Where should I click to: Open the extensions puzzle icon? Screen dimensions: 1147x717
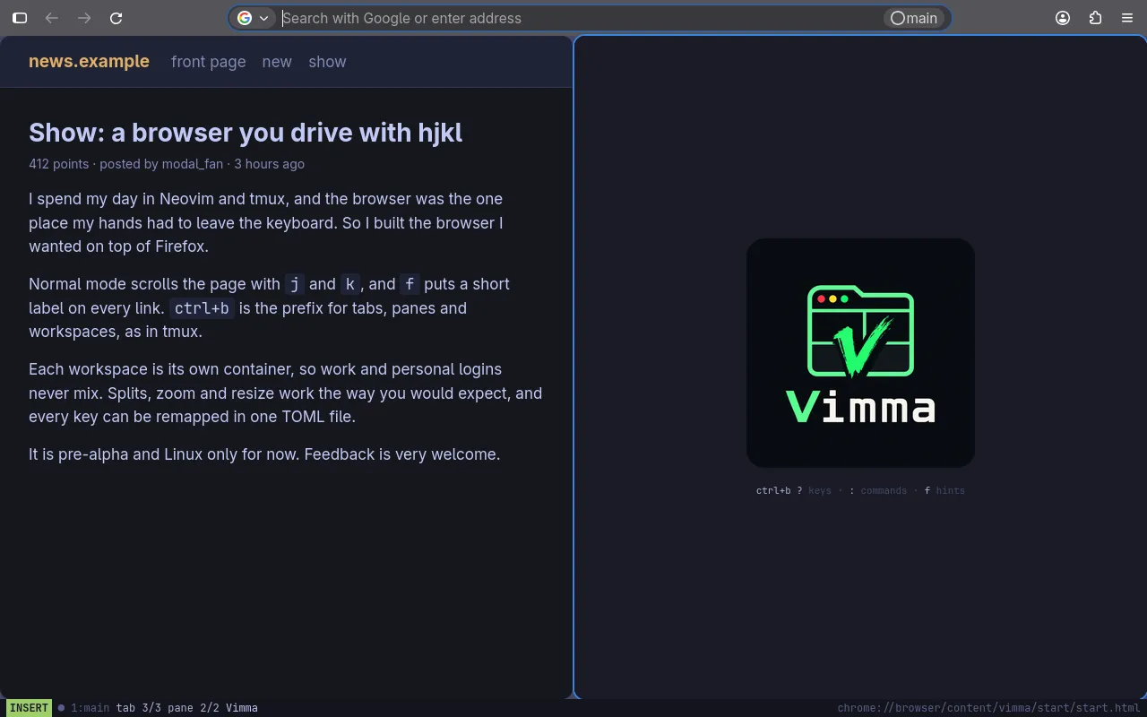click(1095, 18)
